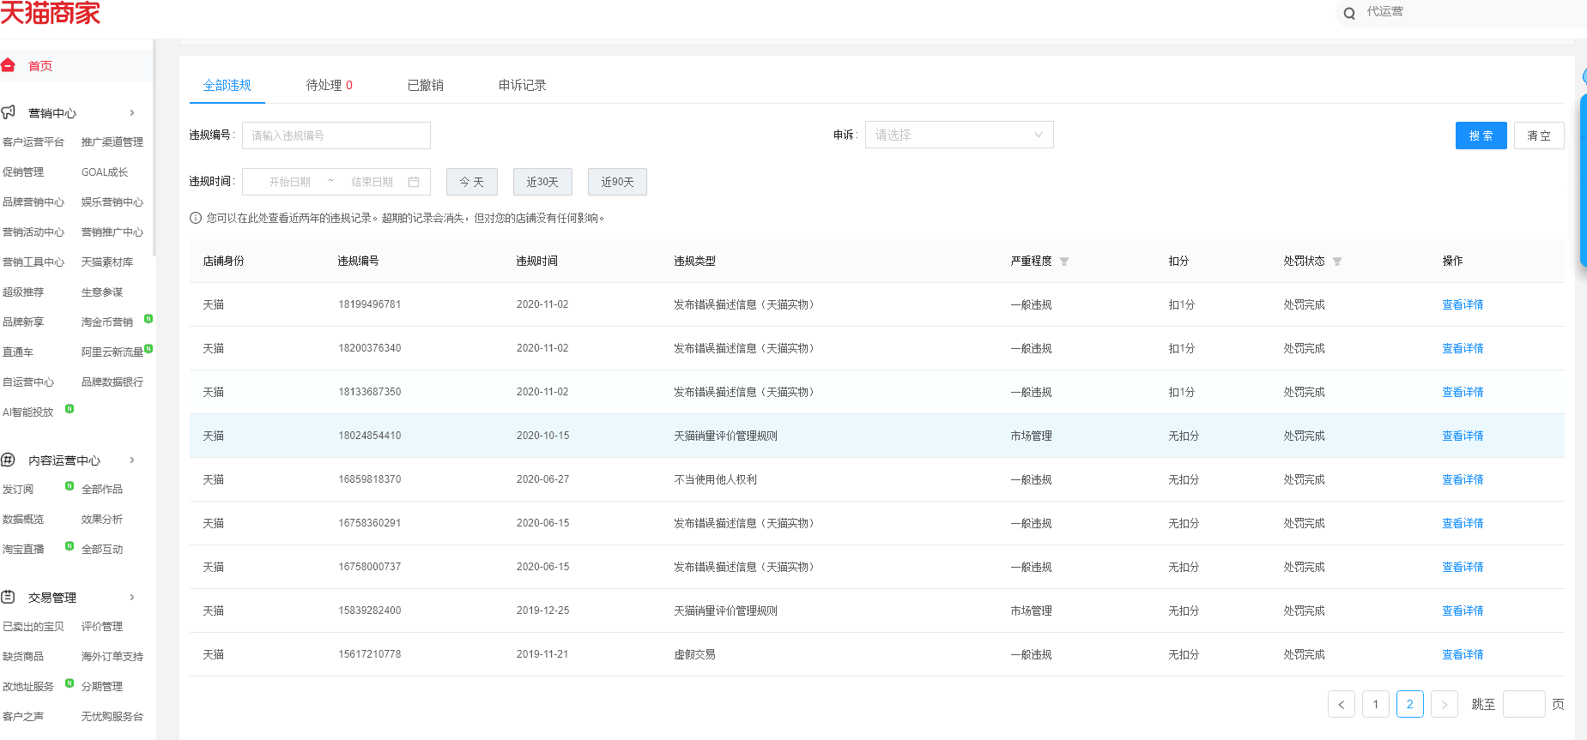Switch to the 申诉记录 tab

[x=523, y=85]
